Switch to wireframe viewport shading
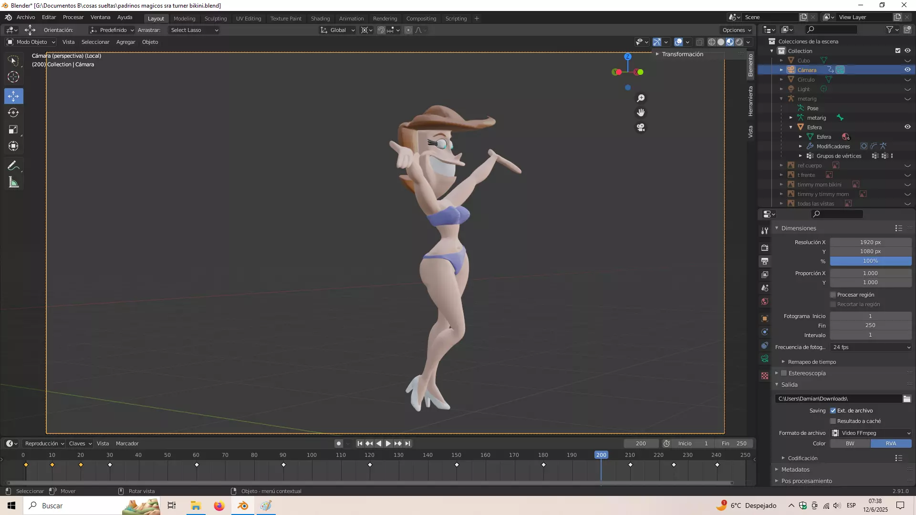The height and width of the screenshot is (515, 916). tap(711, 42)
